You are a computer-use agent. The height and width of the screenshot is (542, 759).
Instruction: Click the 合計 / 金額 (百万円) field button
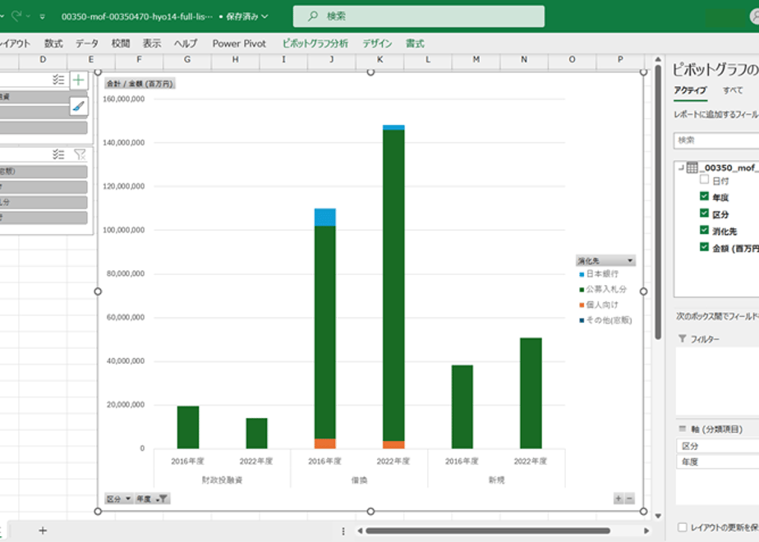[140, 84]
